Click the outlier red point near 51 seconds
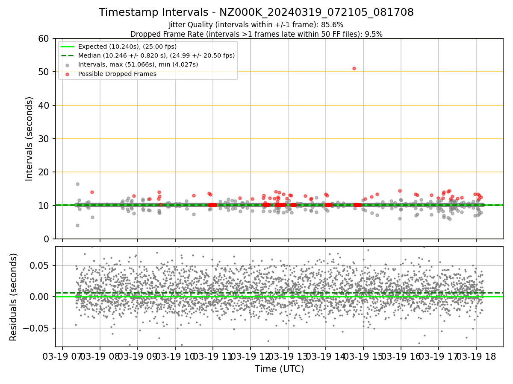Screen dimensions: 513x384 point(354,68)
